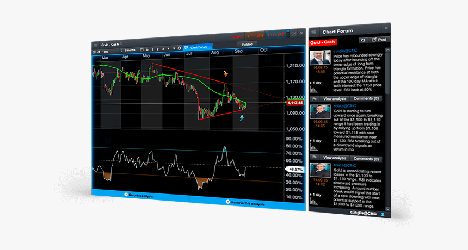
Task: Select chart preset 5
Action: point(174,48)
